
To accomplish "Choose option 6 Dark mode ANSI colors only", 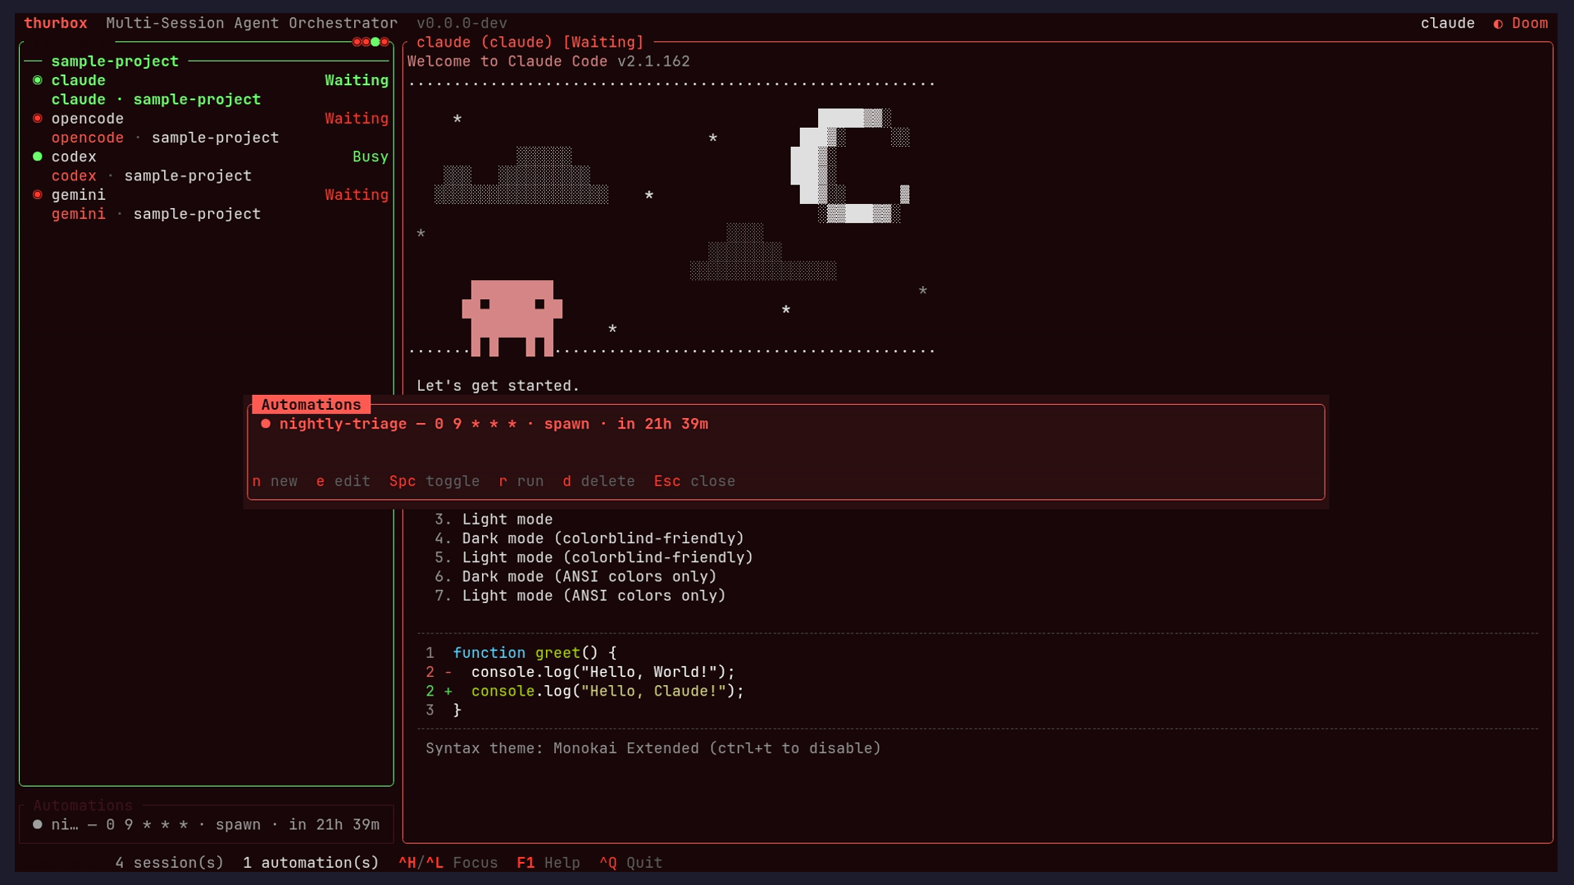I will (575, 577).
